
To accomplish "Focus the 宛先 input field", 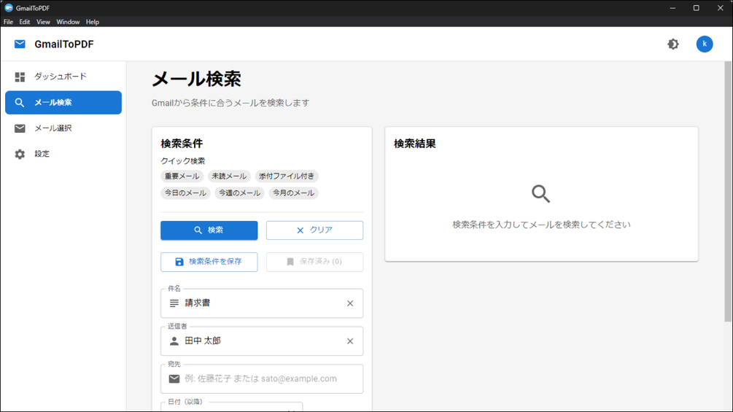I will click(262, 379).
